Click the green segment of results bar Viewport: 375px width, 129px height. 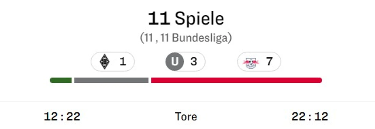tap(61, 80)
